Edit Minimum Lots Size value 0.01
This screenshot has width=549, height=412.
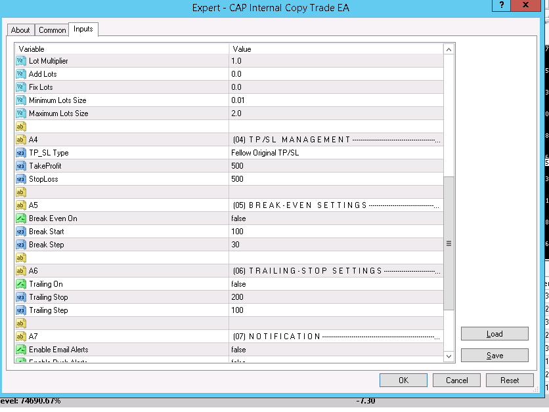336,100
